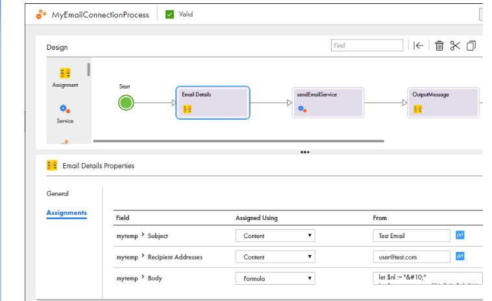Click the copy icon in Design toolbar
Viewport: 492px width, 301px height.
[x=471, y=46]
